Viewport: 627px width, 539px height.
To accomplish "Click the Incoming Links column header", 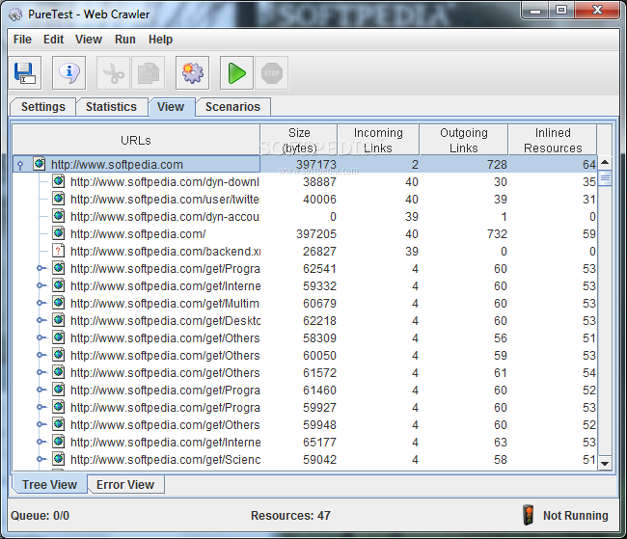I will click(x=378, y=140).
